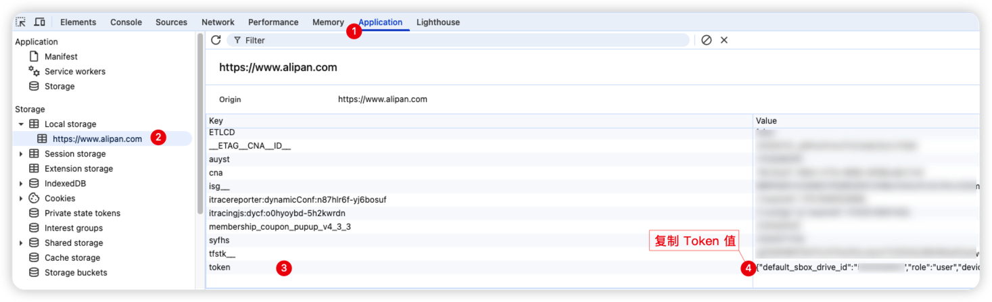Open Private state tokens
The image size is (992, 302).
point(82,213)
